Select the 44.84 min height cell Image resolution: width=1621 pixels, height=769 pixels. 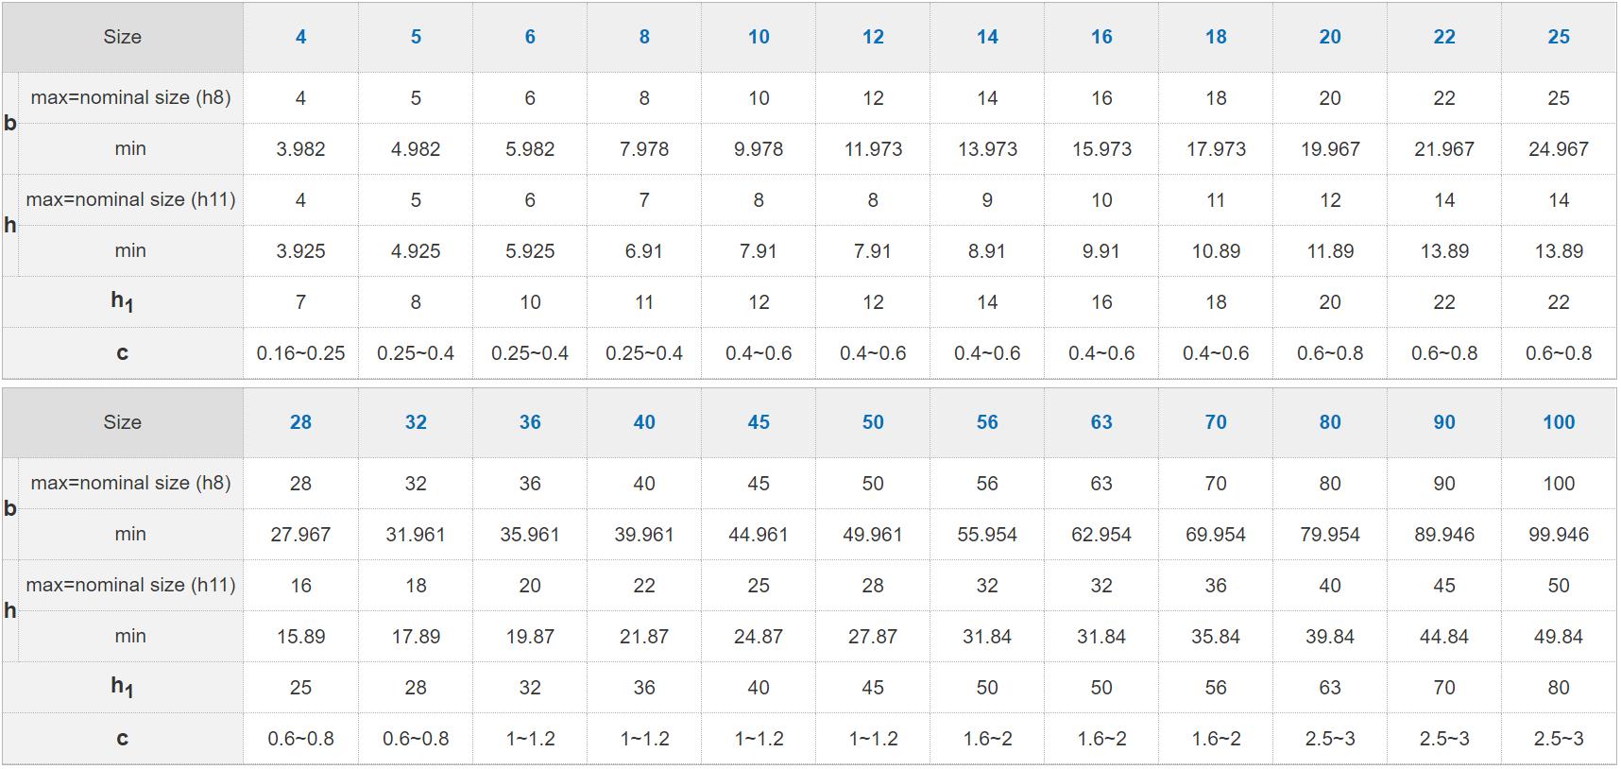click(1444, 637)
